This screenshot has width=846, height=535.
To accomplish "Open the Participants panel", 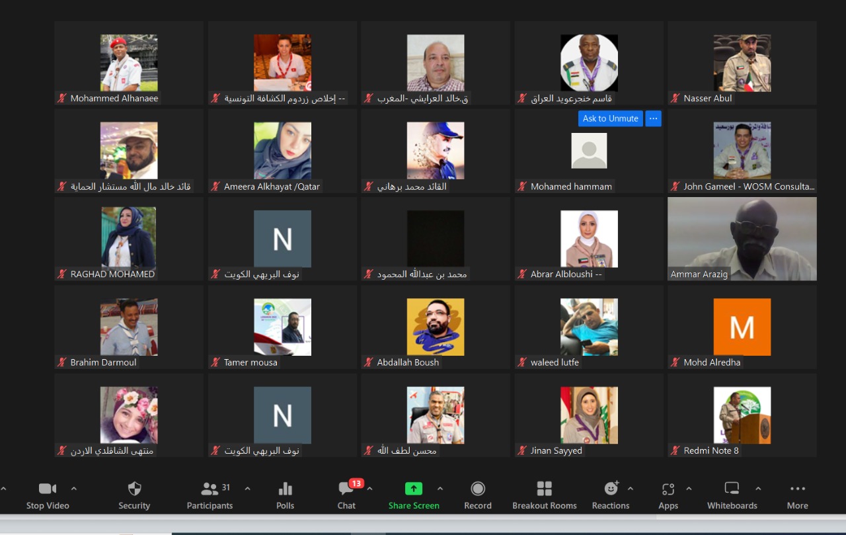I will click(210, 489).
